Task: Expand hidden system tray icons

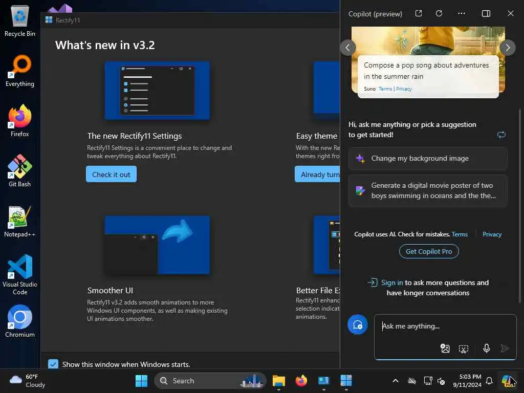Action: tap(396, 381)
